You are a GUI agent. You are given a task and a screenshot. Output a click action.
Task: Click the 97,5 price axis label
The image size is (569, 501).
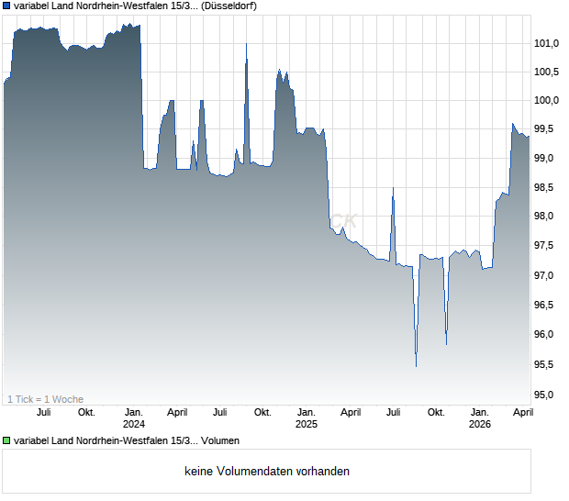click(x=547, y=246)
